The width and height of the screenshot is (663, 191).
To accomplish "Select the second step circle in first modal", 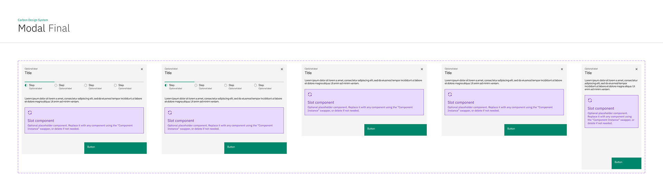I will (56, 85).
